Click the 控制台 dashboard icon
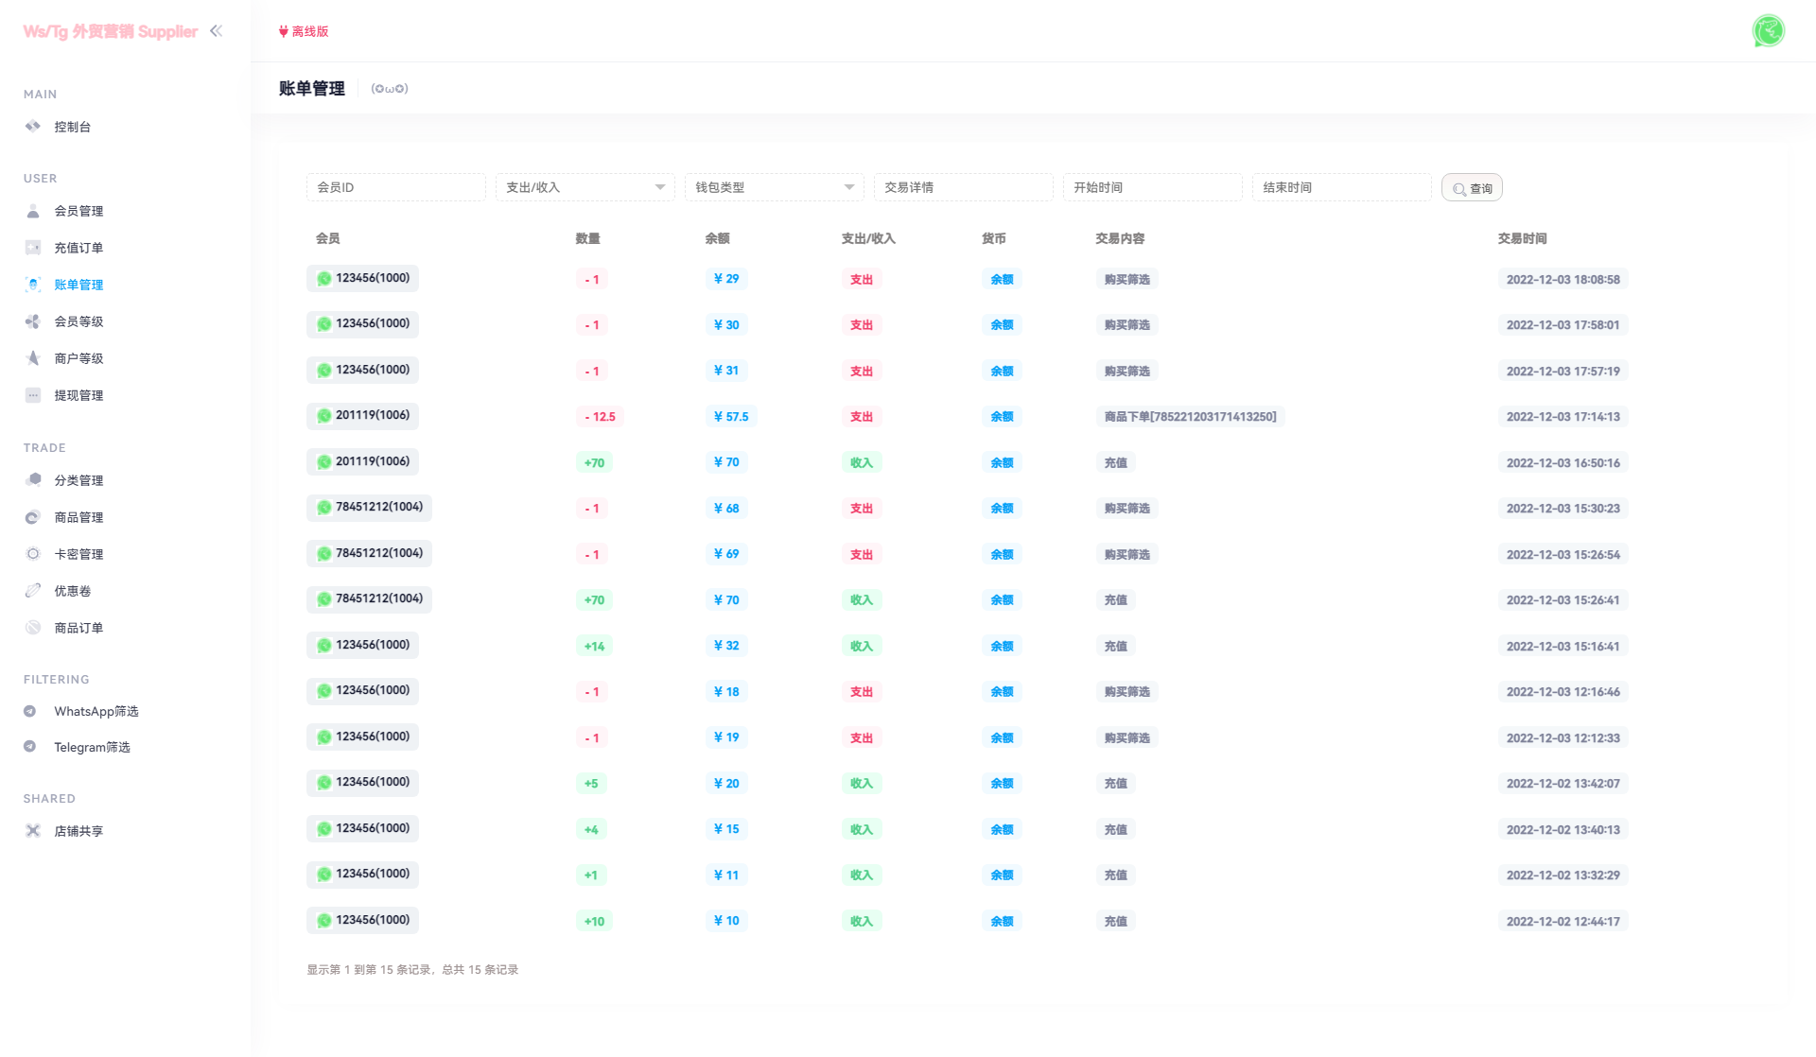The height and width of the screenshot is (1057, 1816). [x=33, y=127]
